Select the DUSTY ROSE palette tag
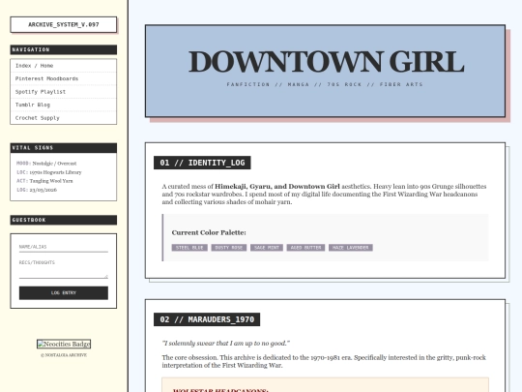 pos(229,248)
